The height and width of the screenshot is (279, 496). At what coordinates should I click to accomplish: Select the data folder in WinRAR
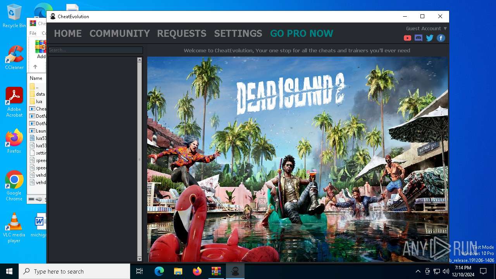click(38, 94)
